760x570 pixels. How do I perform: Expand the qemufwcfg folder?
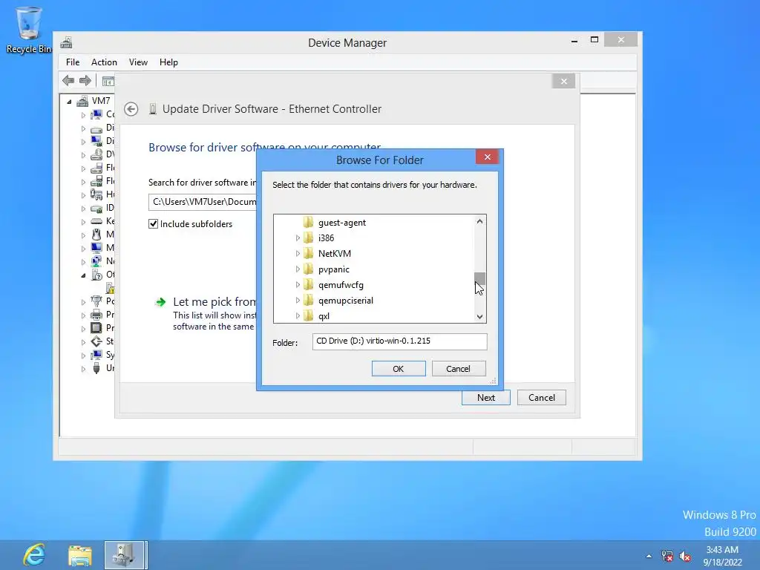(298, 284)
